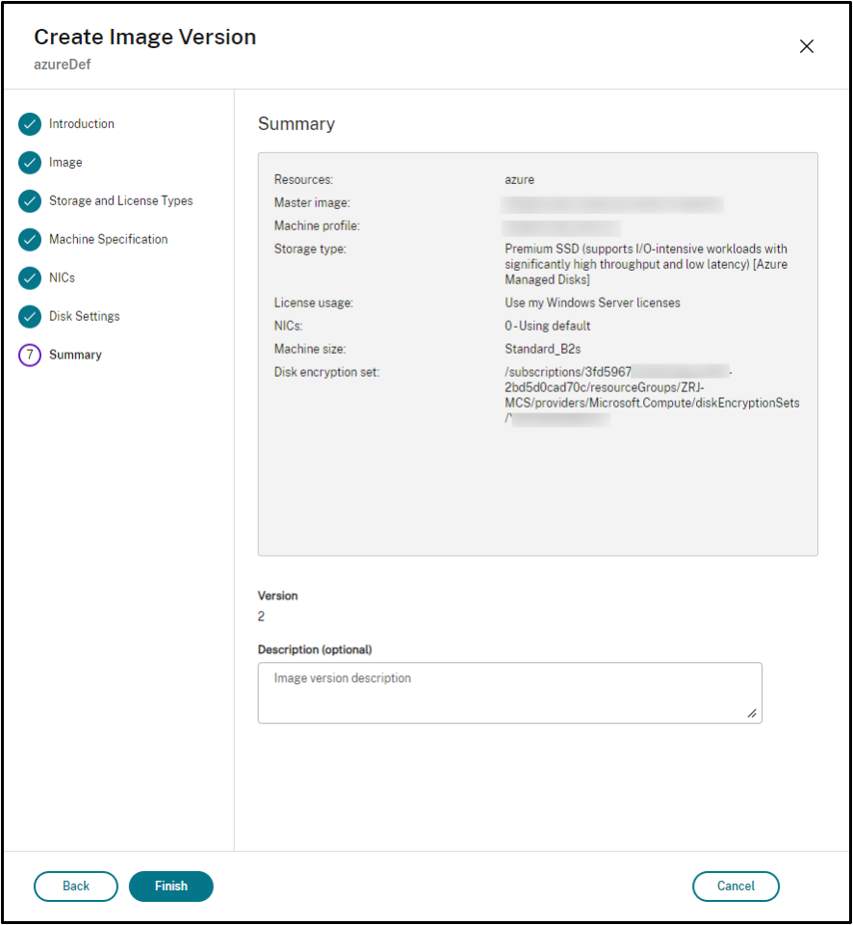
Task: Click the image version description field
Action: 510,693
